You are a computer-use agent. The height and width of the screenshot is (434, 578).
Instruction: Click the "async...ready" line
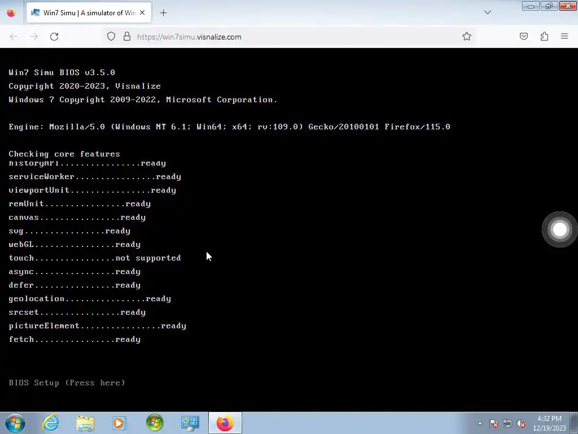75,271
